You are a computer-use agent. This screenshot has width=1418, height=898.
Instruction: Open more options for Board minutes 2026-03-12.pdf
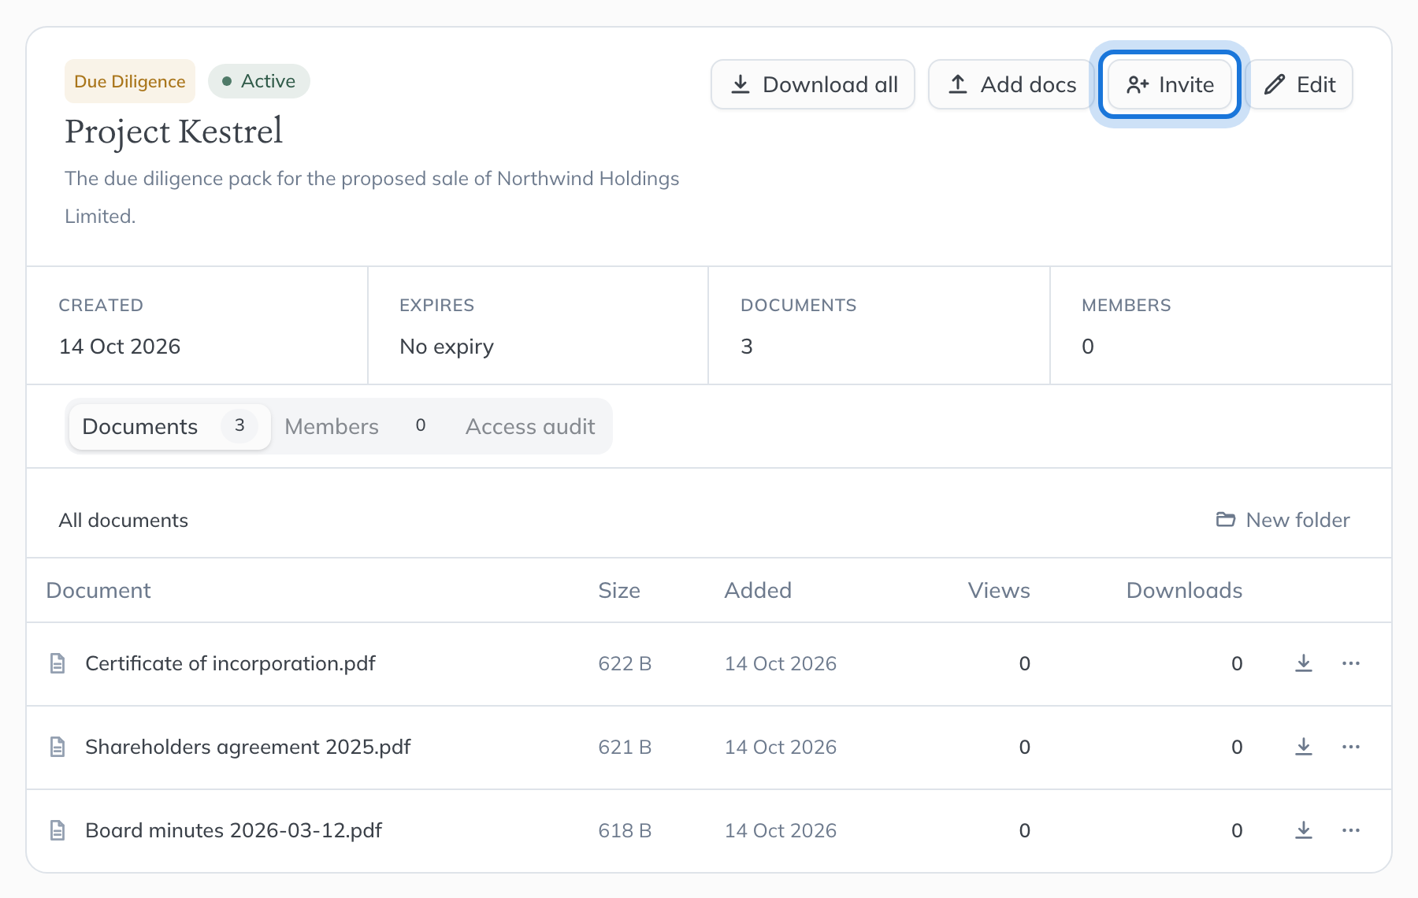tap(1351, 830)
